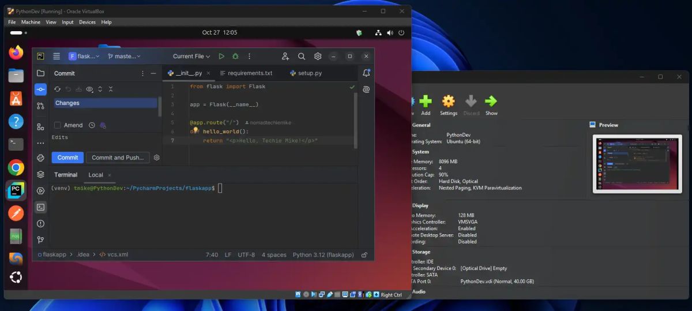Open the Notifications bell icon
This screenshot has height=311, width=692.
[366, 73]
